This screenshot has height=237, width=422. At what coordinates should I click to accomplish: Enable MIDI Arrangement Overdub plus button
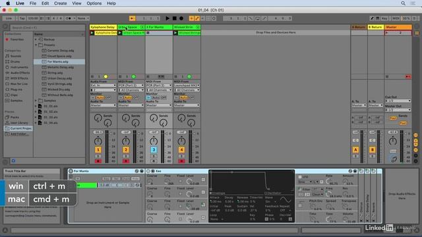pos(191,18)
